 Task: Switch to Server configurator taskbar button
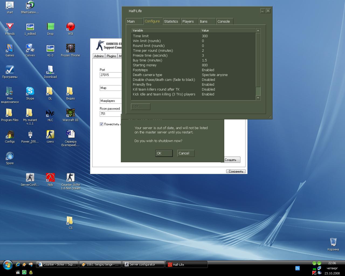(143, 265)
